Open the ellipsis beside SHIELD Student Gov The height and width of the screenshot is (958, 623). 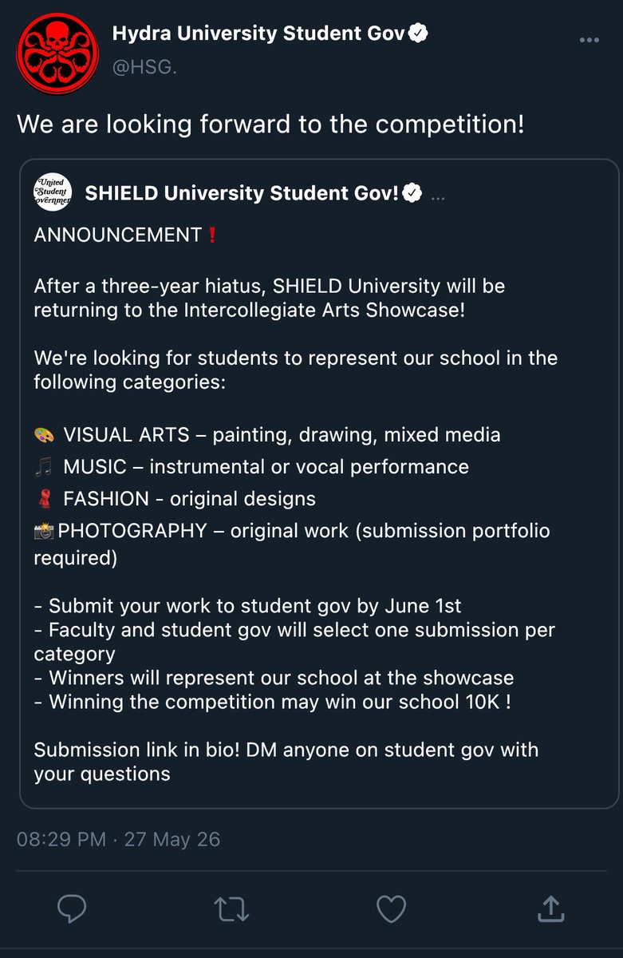tap(438, 196)
